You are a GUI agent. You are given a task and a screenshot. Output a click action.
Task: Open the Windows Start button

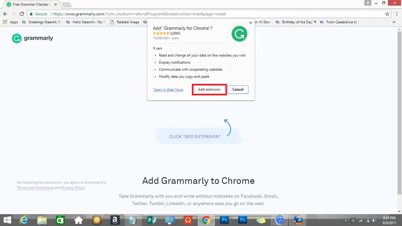point(7,220)
